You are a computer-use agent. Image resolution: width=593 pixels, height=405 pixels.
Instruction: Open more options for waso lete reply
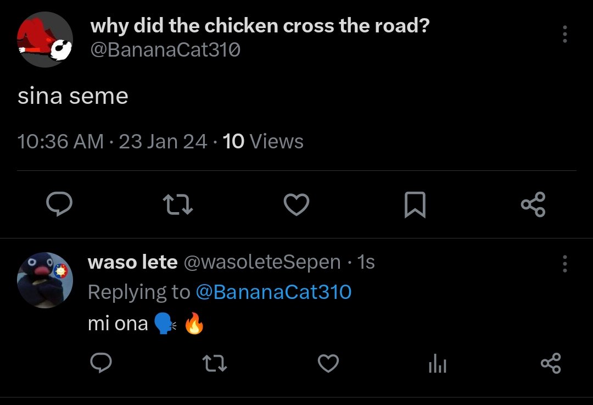564,263
